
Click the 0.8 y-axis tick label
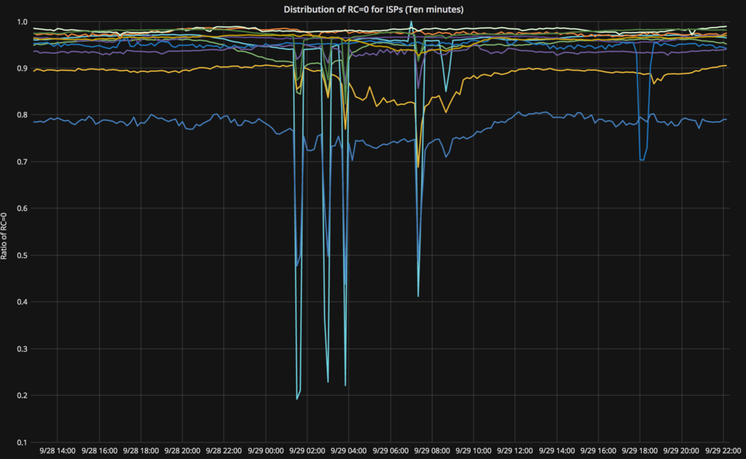(x=22, y=115)
